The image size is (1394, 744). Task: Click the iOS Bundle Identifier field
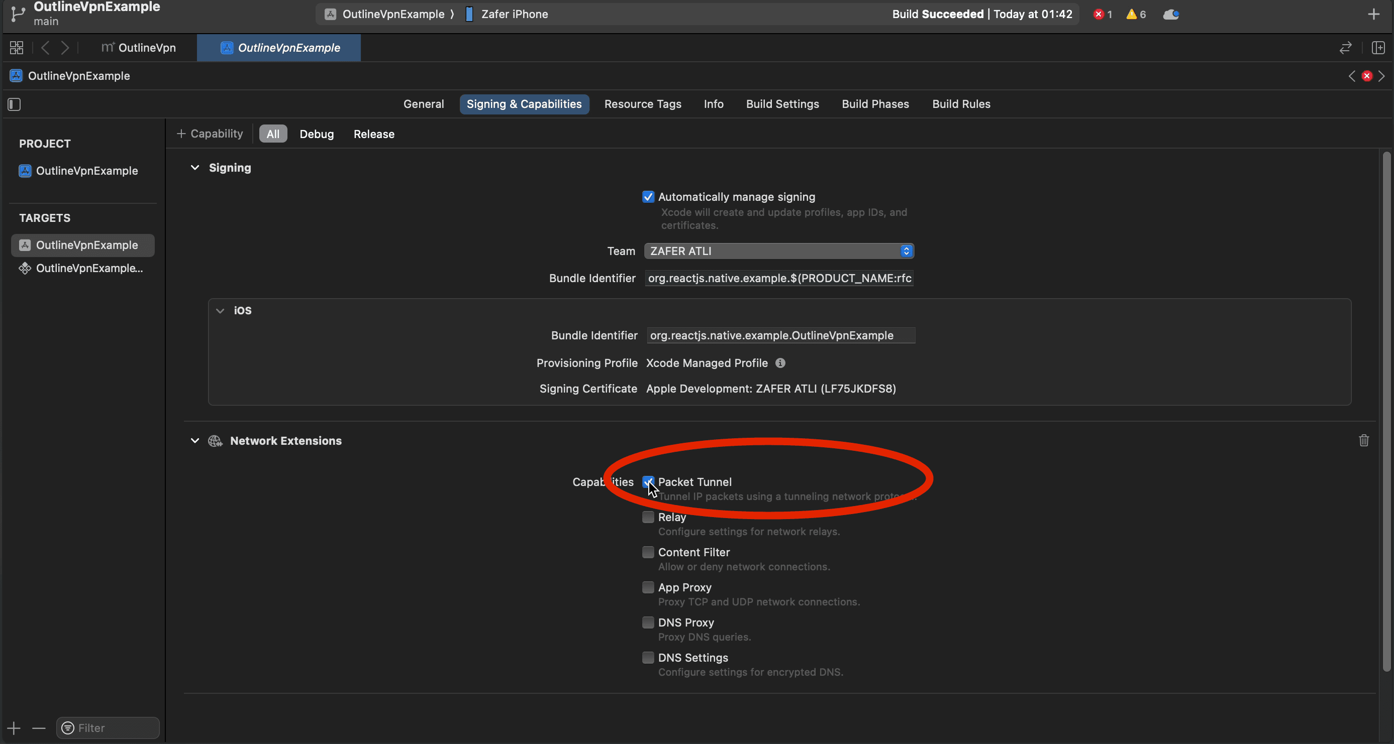(x=781, y=335)
